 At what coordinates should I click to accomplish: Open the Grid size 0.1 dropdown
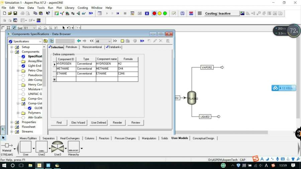click(34, 28)
